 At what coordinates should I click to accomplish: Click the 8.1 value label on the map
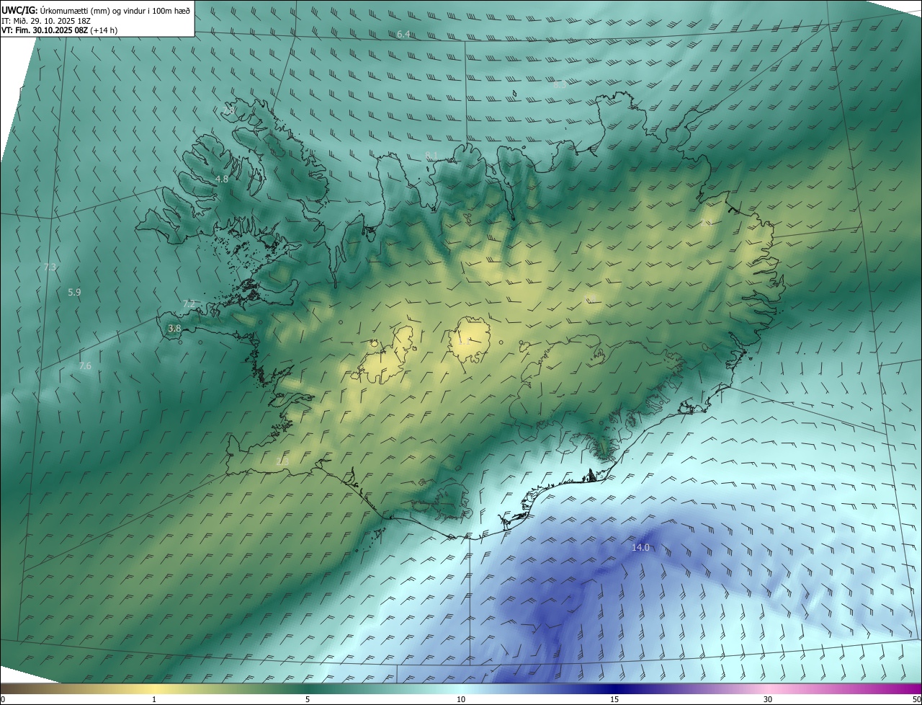(x=431, y=156)
